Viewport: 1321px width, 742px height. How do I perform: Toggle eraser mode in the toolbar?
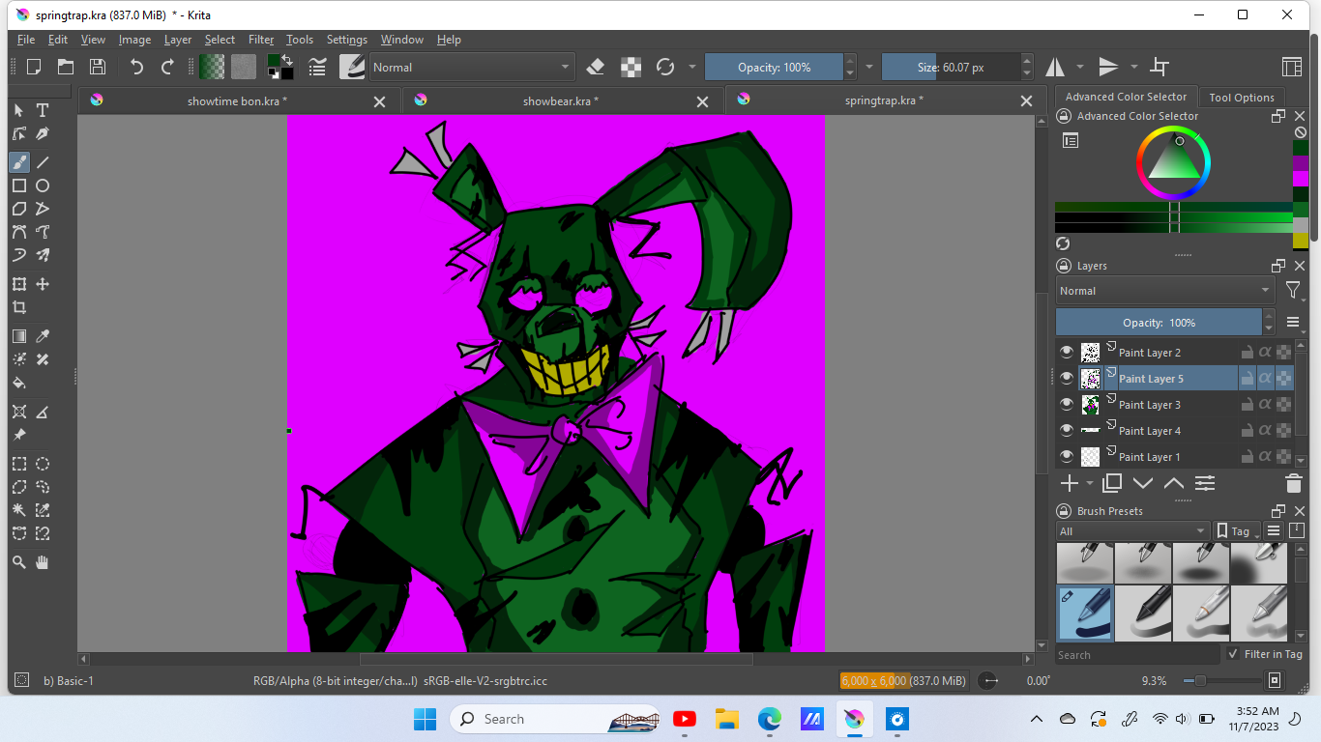click(596, 67)
